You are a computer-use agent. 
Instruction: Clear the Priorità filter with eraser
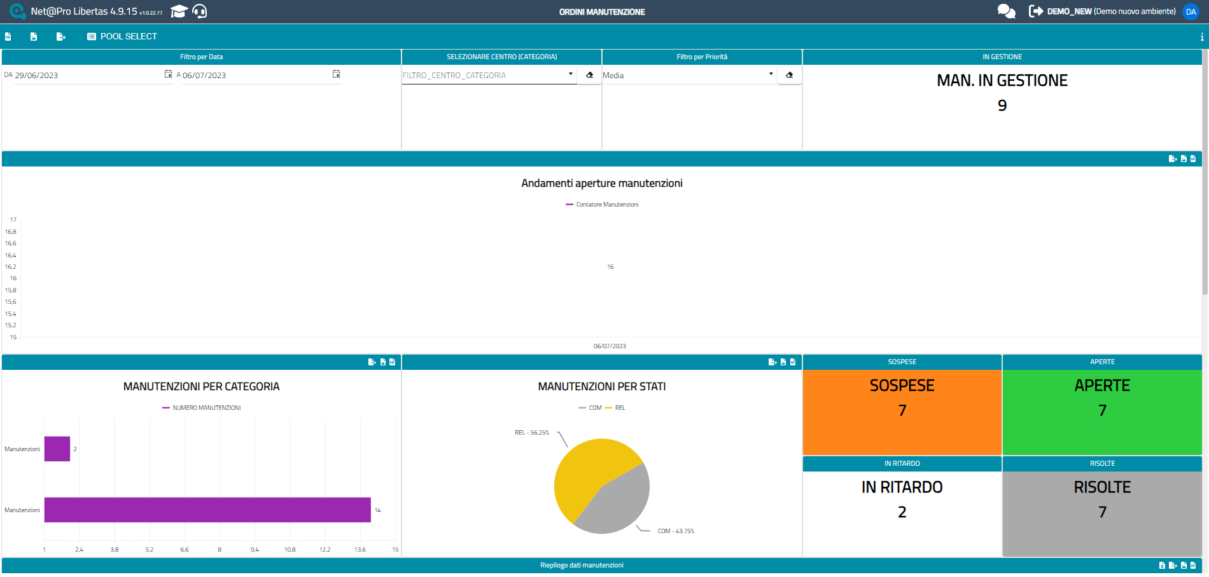[789, 75]
